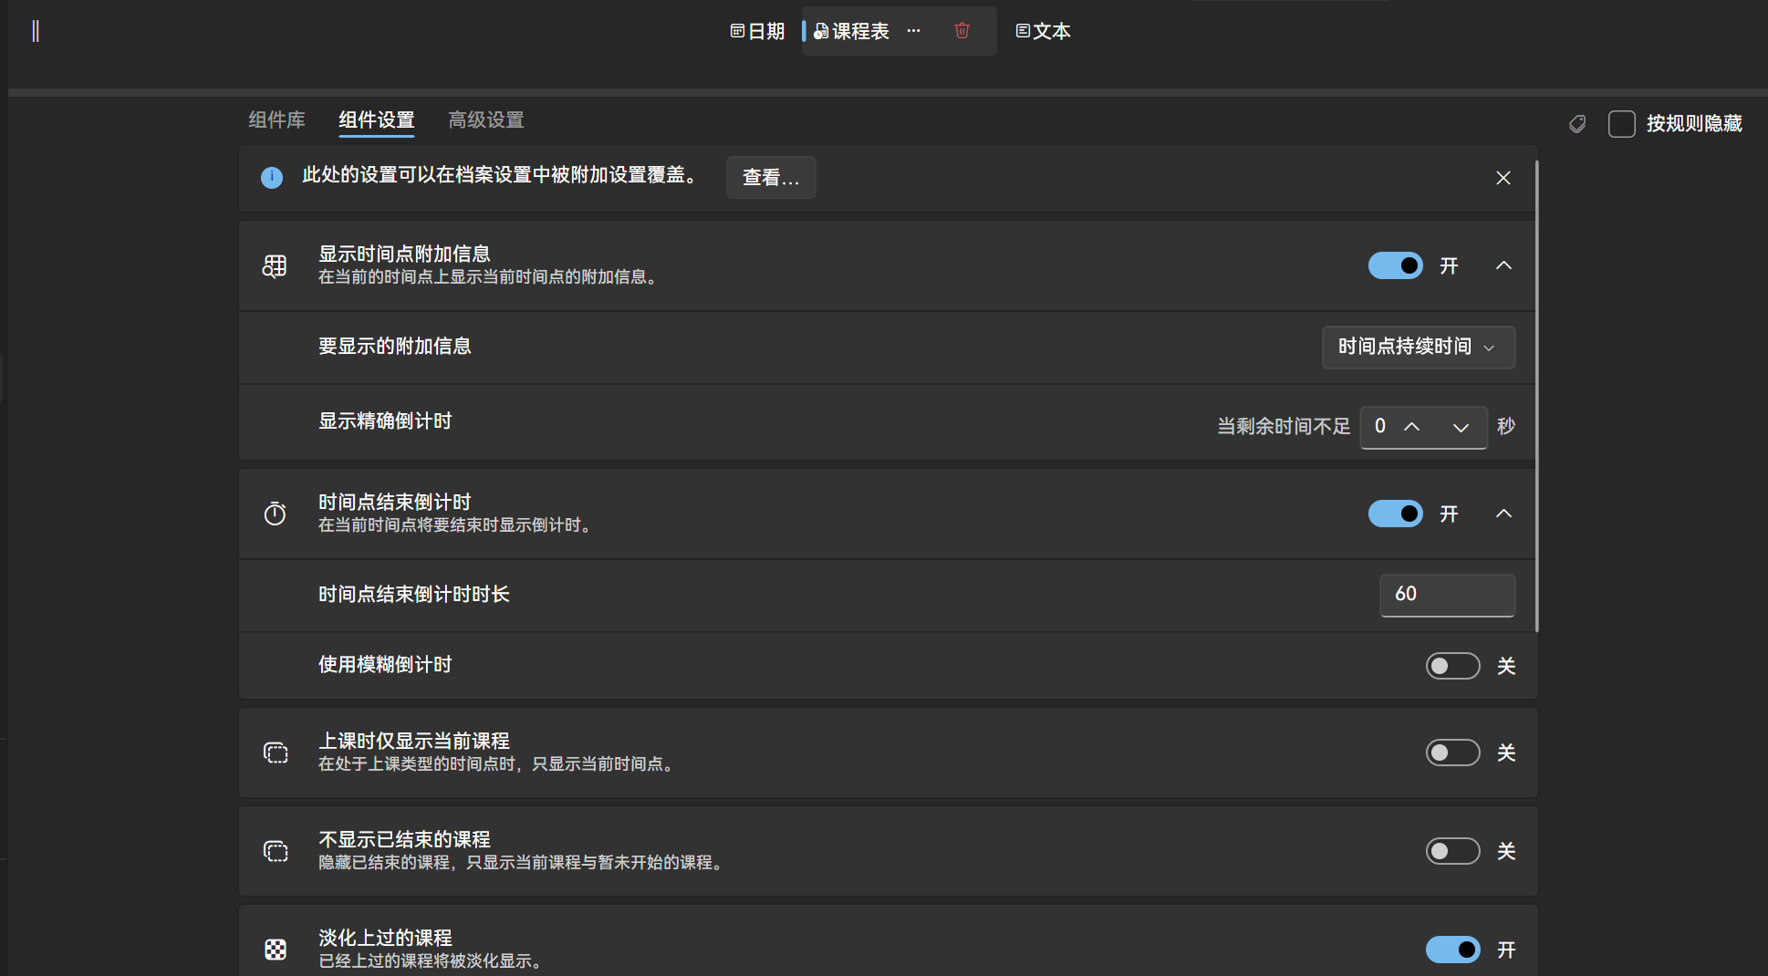
Task: Collapse the 显示时间点附加信息 section
Action: pos(1503,265)
